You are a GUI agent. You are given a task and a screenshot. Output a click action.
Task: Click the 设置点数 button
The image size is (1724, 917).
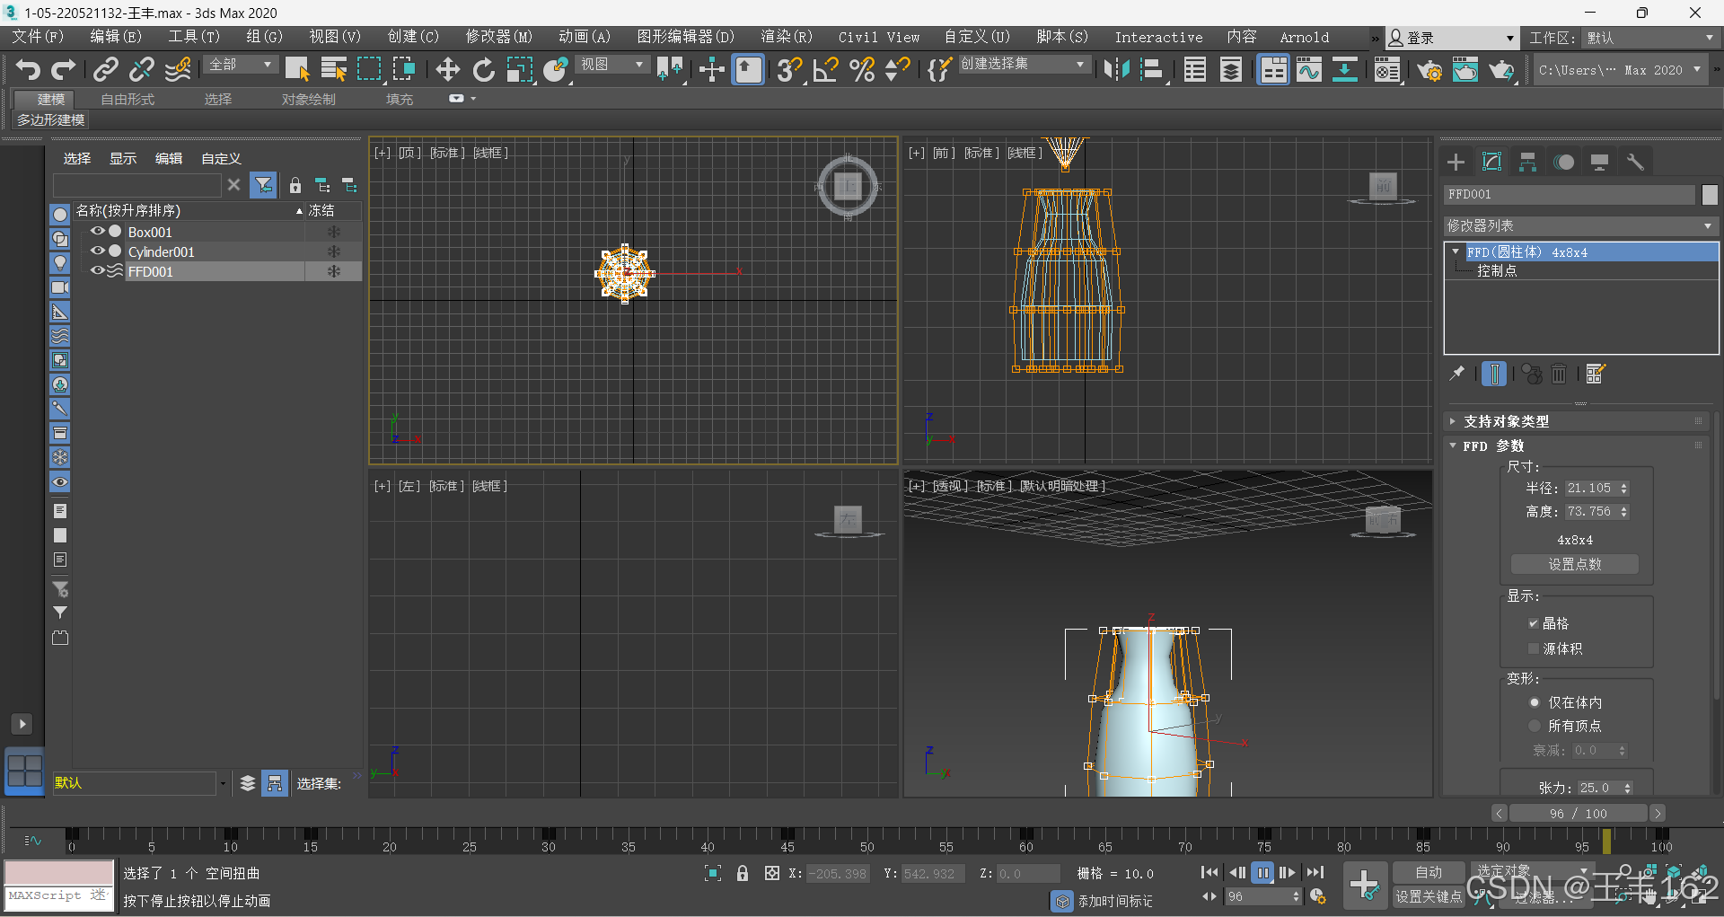click(1575, 564)
